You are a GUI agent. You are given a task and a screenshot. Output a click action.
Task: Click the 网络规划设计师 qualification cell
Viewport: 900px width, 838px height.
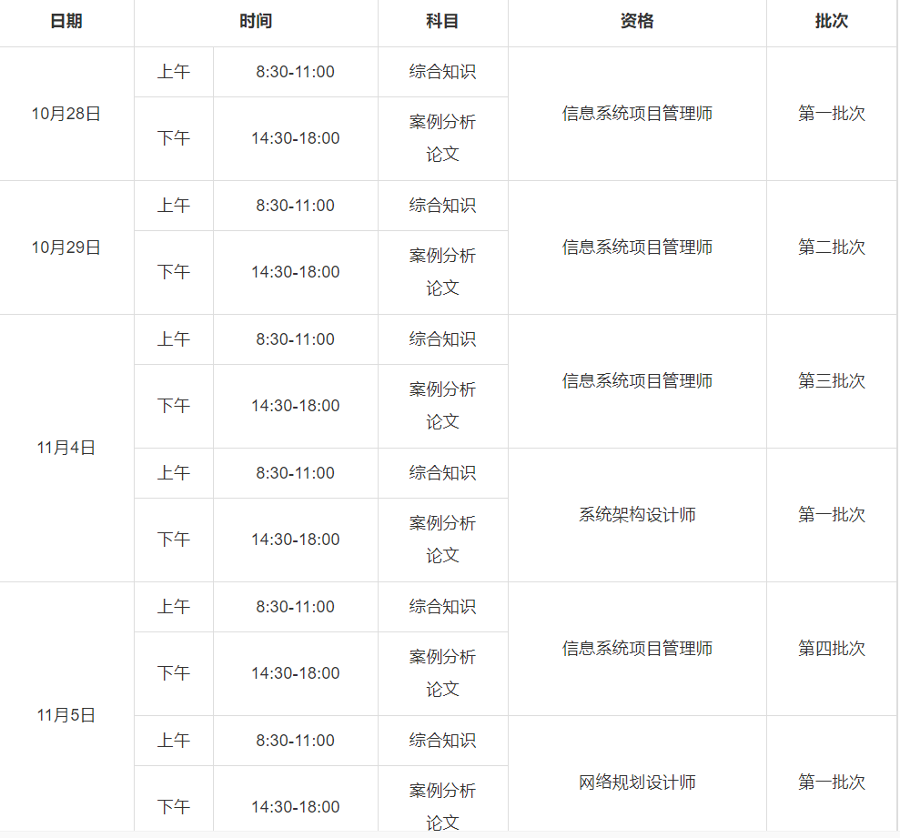click(637, 782)
